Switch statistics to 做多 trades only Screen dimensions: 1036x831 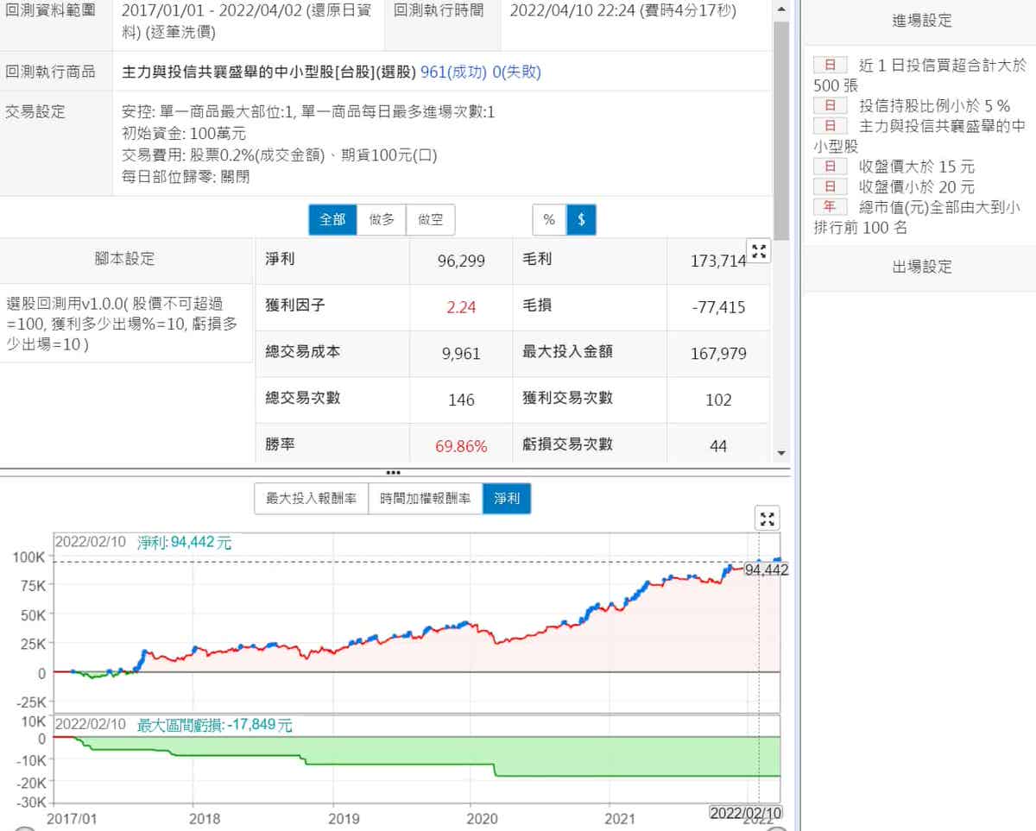pyautogui.click(x=382, y=220)
